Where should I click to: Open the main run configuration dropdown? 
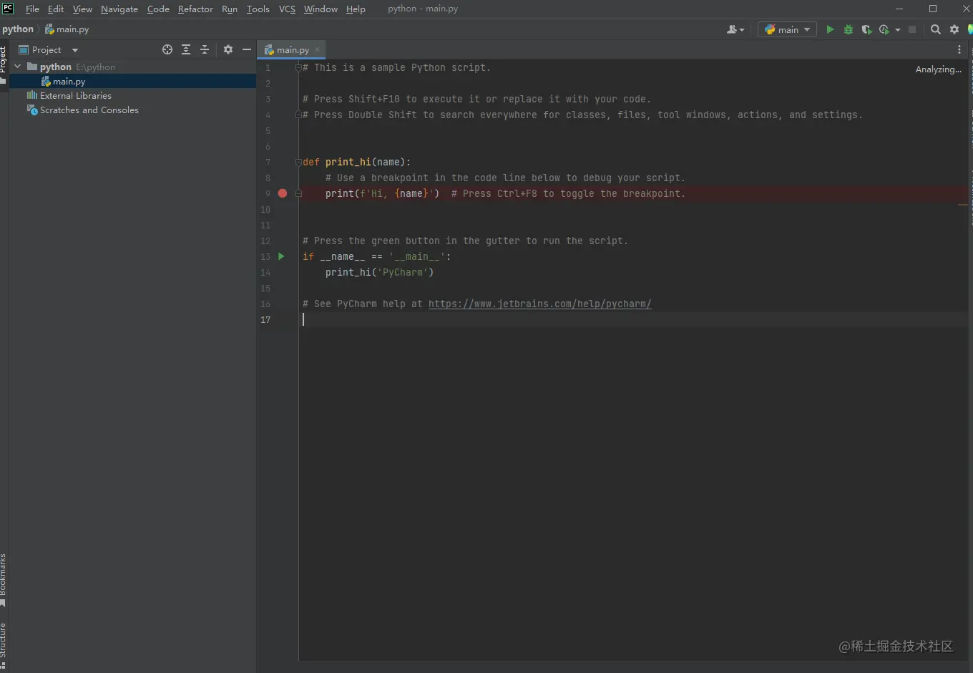pyautogui.click(x=787, y=29)
